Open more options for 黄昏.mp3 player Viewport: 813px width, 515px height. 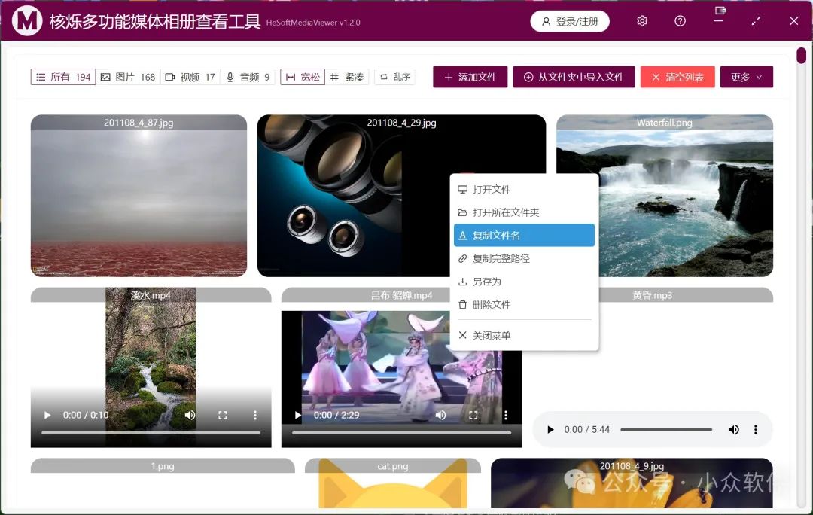756,429
